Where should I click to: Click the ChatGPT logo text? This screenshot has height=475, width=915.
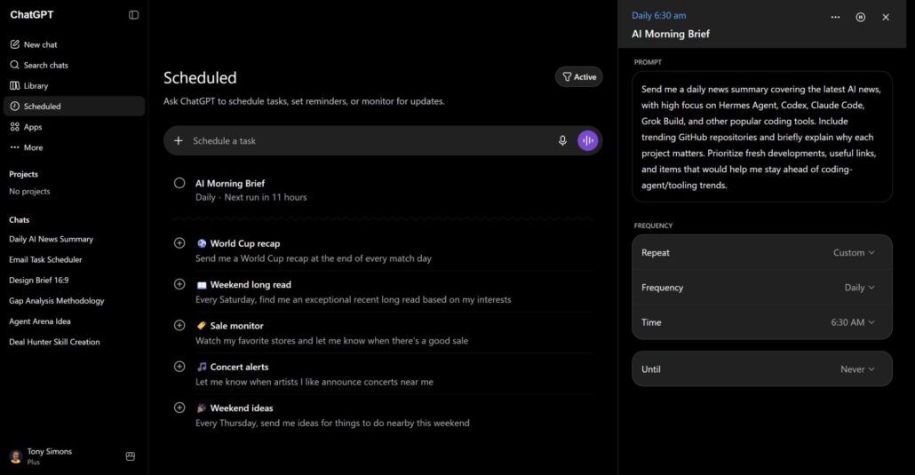pyautogui.click(x=31, y=14)
